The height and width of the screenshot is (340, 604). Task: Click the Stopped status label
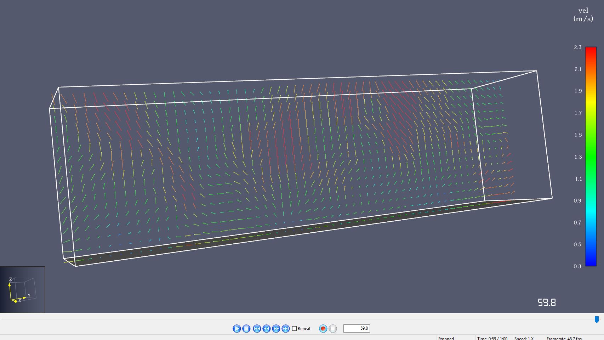coord(446,339)
